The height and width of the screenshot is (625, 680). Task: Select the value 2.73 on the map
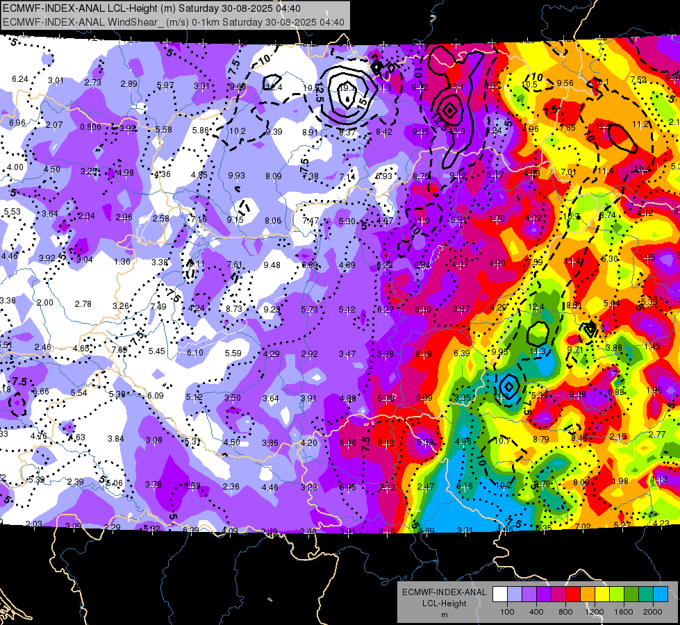(93, 83)
